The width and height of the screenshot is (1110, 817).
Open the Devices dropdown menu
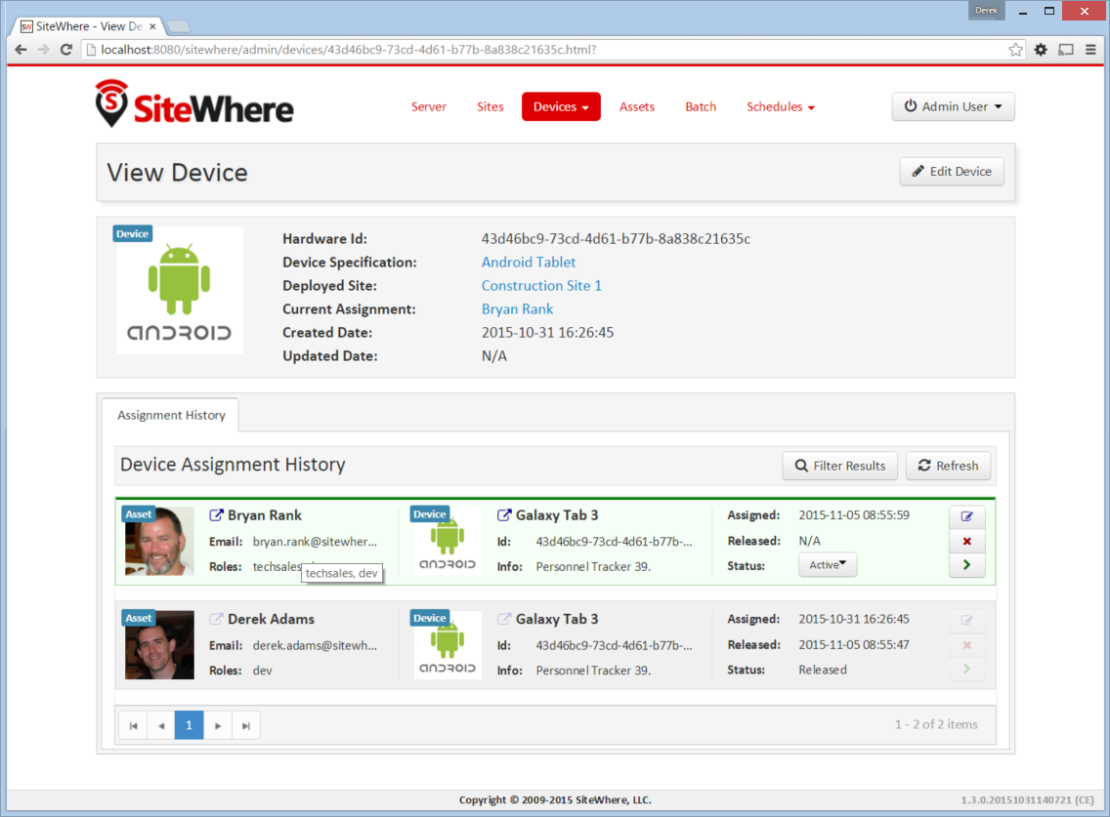pyautogui.click(x=561, y=106)
